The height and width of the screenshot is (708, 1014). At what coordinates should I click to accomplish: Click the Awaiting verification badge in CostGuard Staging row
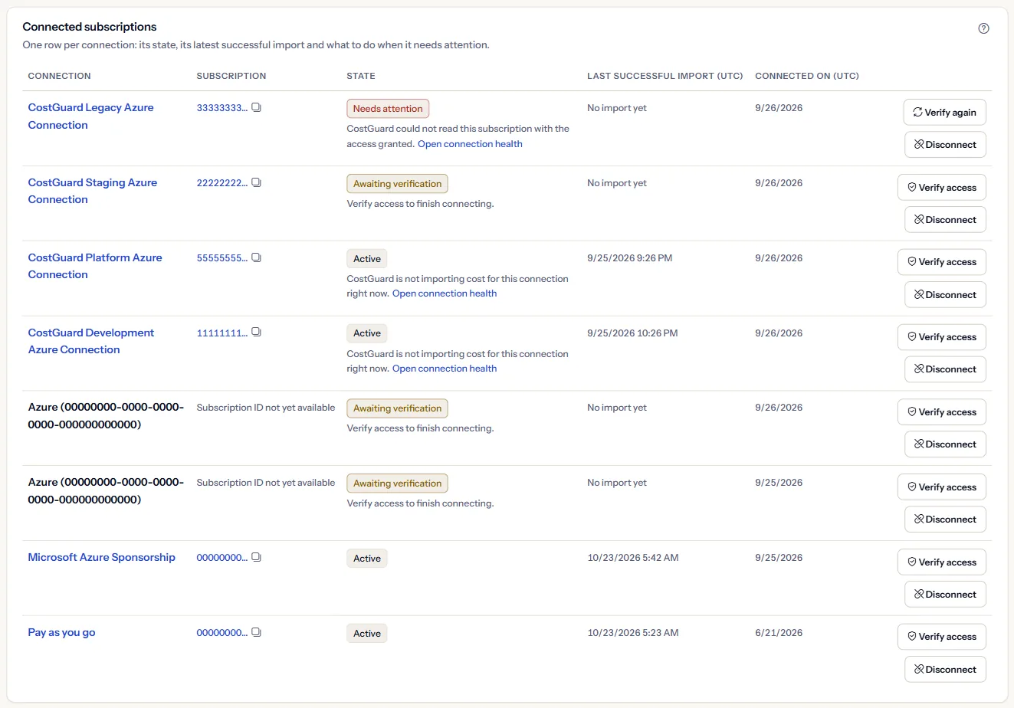tap(397, 184)
